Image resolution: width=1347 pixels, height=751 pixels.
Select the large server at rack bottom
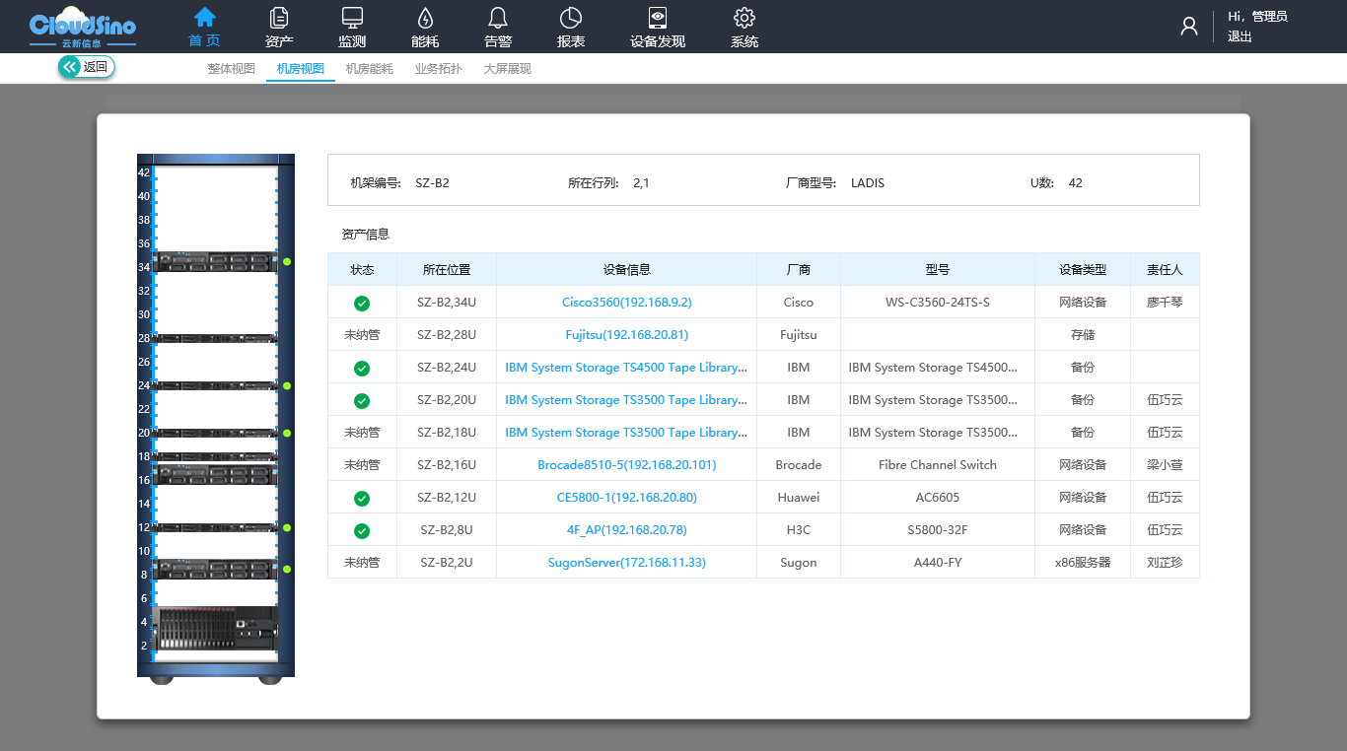tap(216, 628)
